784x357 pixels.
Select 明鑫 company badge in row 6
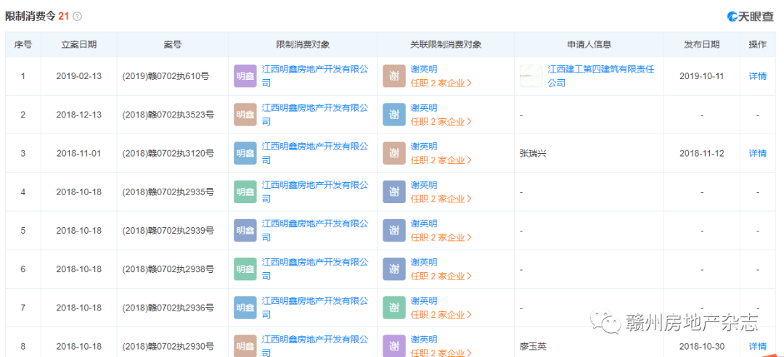[245, 269]
